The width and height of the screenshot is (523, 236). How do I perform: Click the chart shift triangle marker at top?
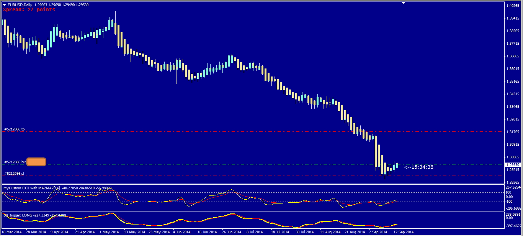(x=403, y=3)
